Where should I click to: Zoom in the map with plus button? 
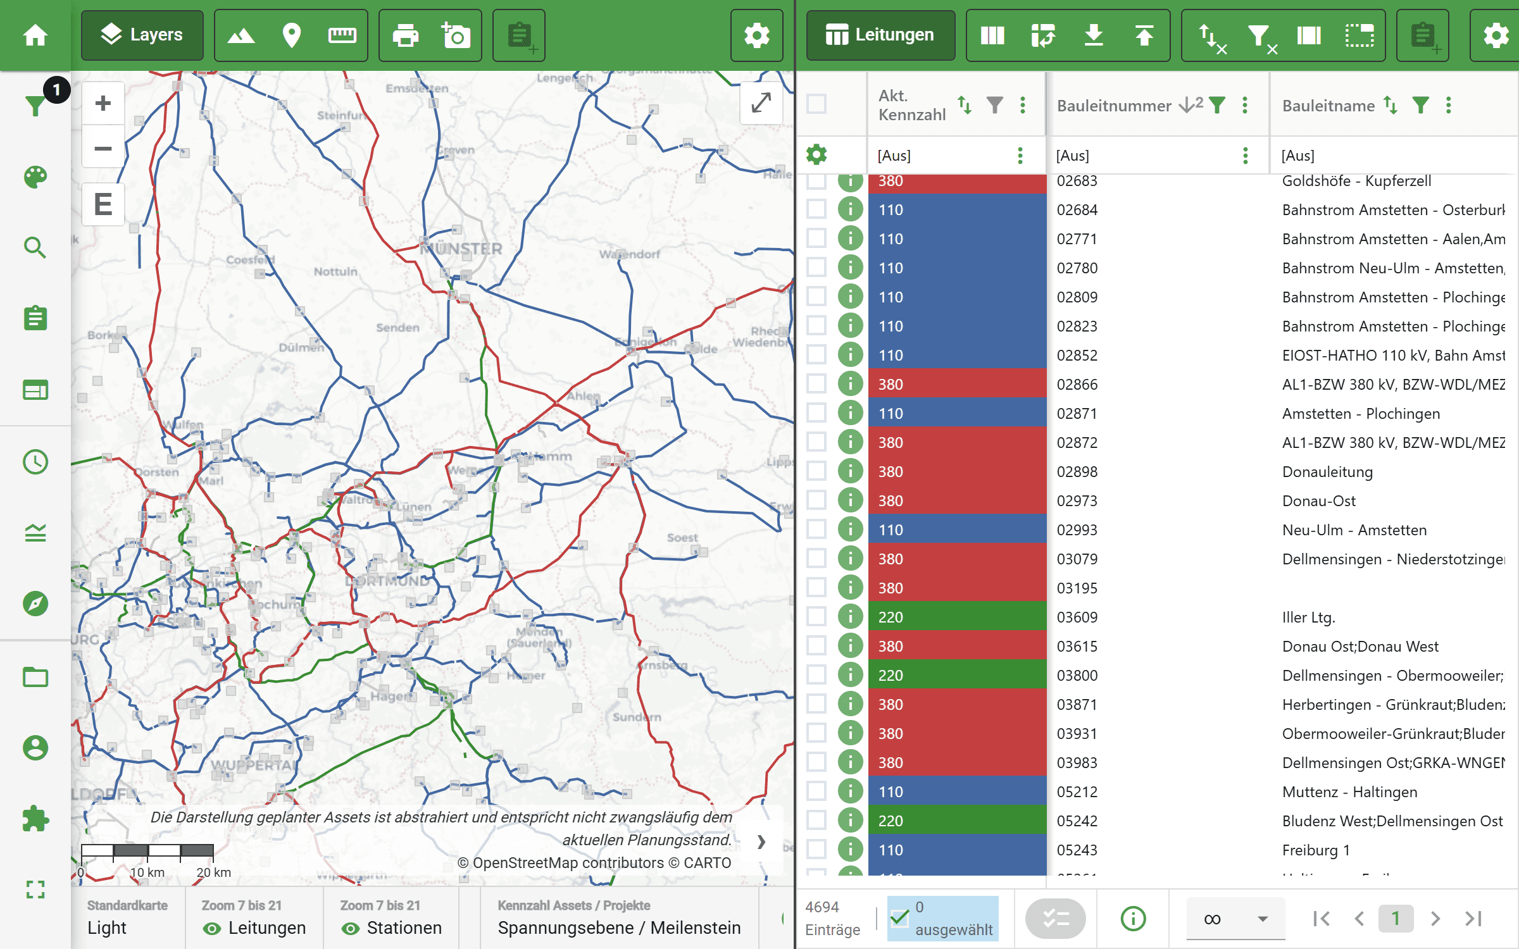(x=103, y=103)
